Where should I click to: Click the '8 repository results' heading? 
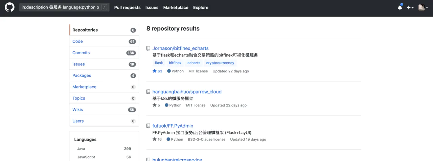tap(173, 29)
